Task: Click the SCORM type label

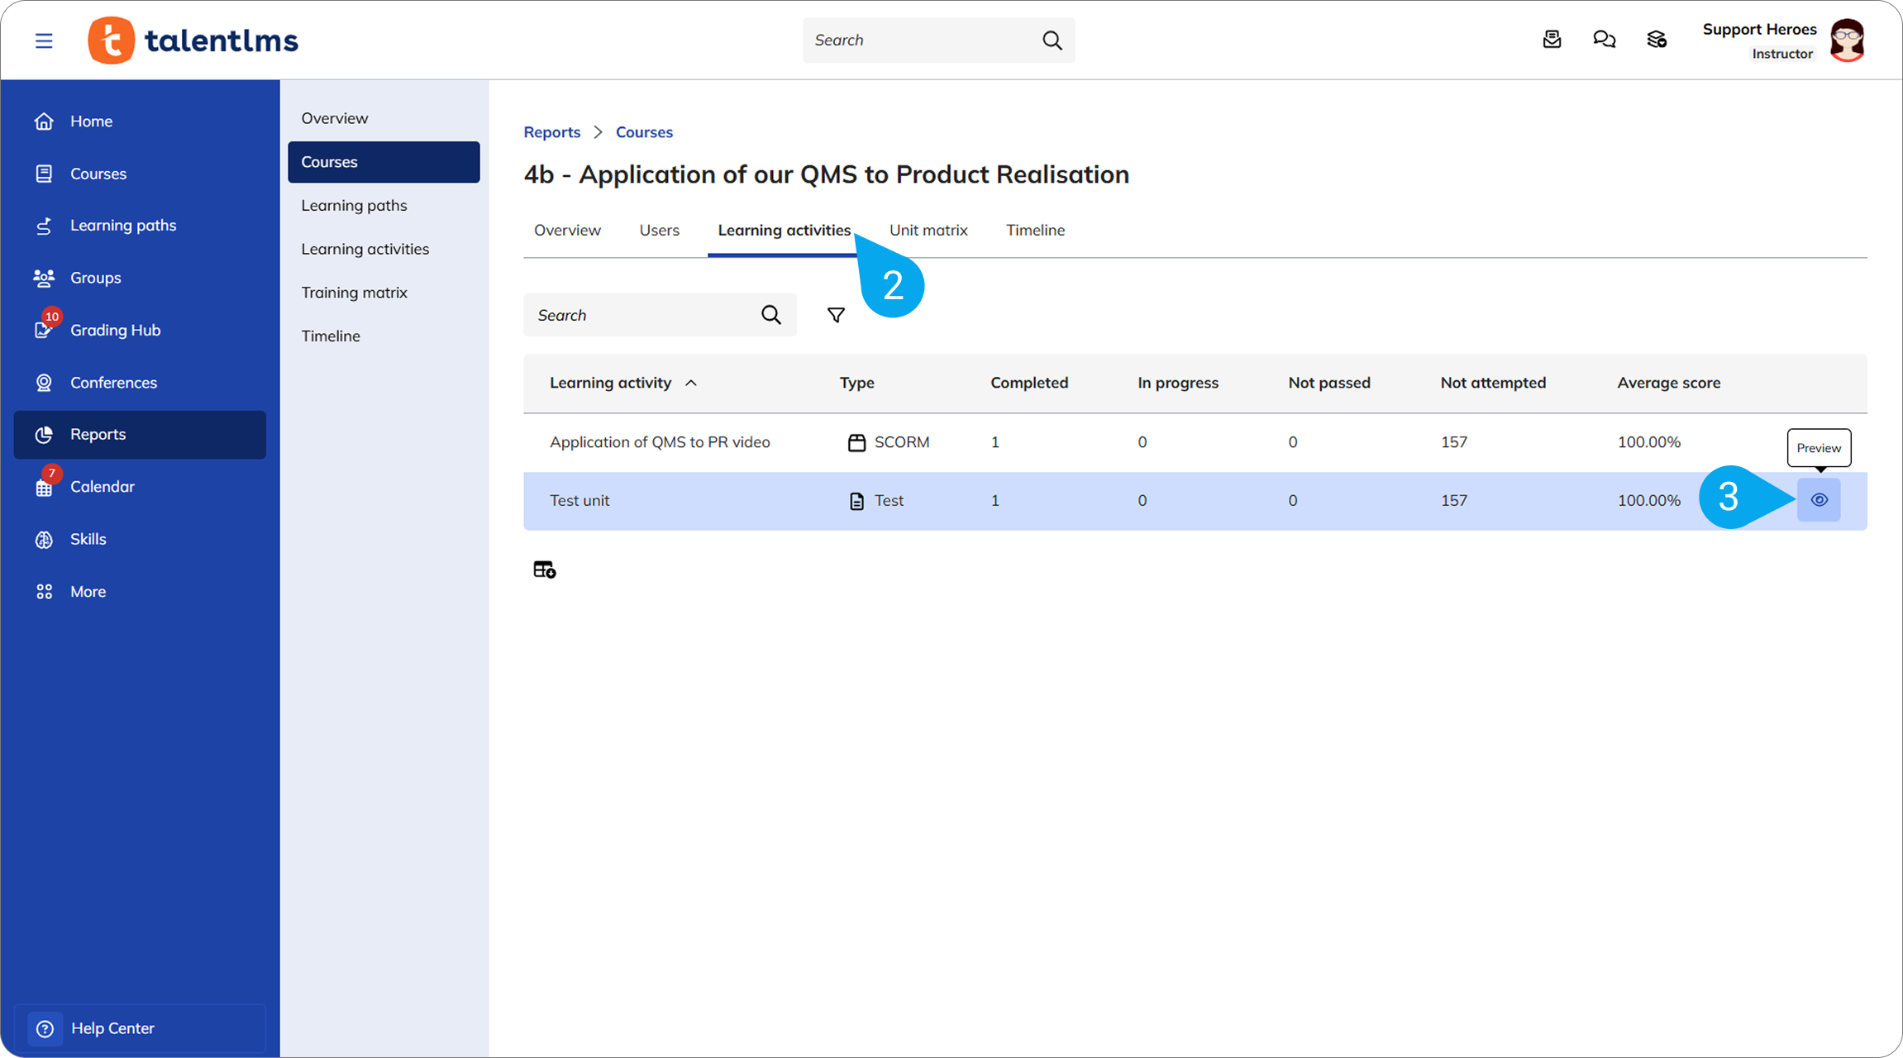Action: [902, 442]
